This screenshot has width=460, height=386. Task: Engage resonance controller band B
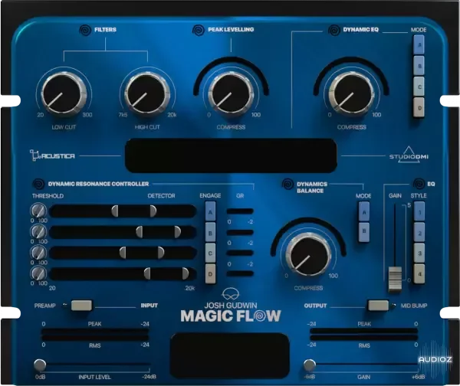click(210, 232)
